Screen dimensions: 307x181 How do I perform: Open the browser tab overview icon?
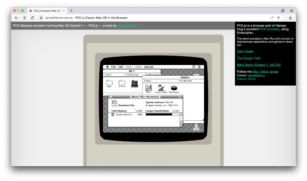pos(282,11)
